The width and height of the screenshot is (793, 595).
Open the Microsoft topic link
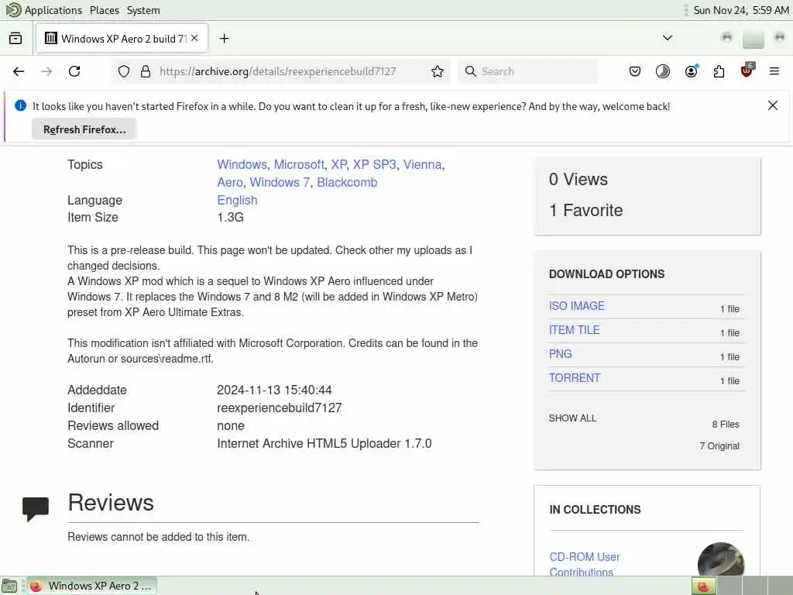pyautogui.click(x=299, y=164)
